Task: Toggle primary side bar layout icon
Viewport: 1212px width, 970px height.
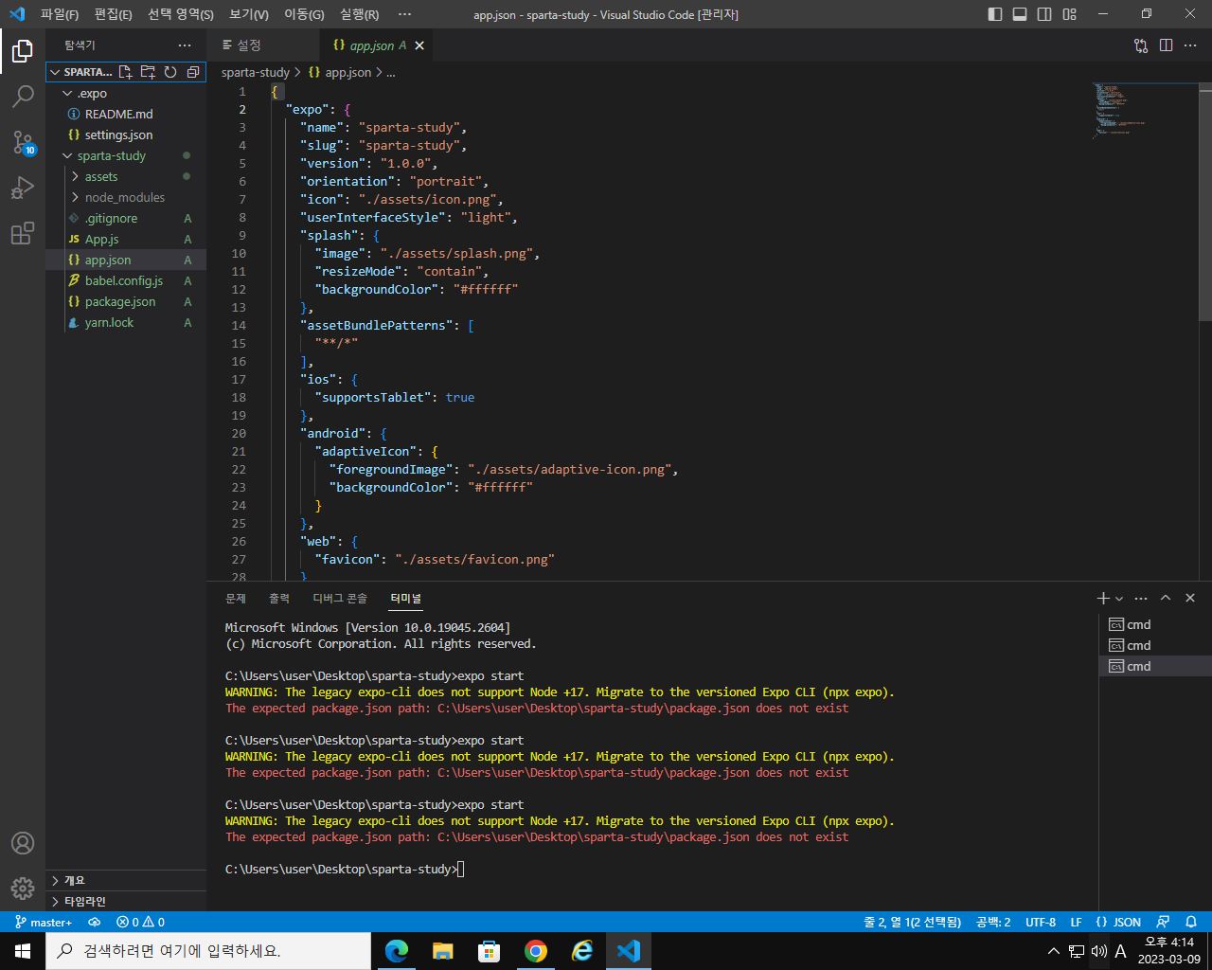Action: point(995,14)
